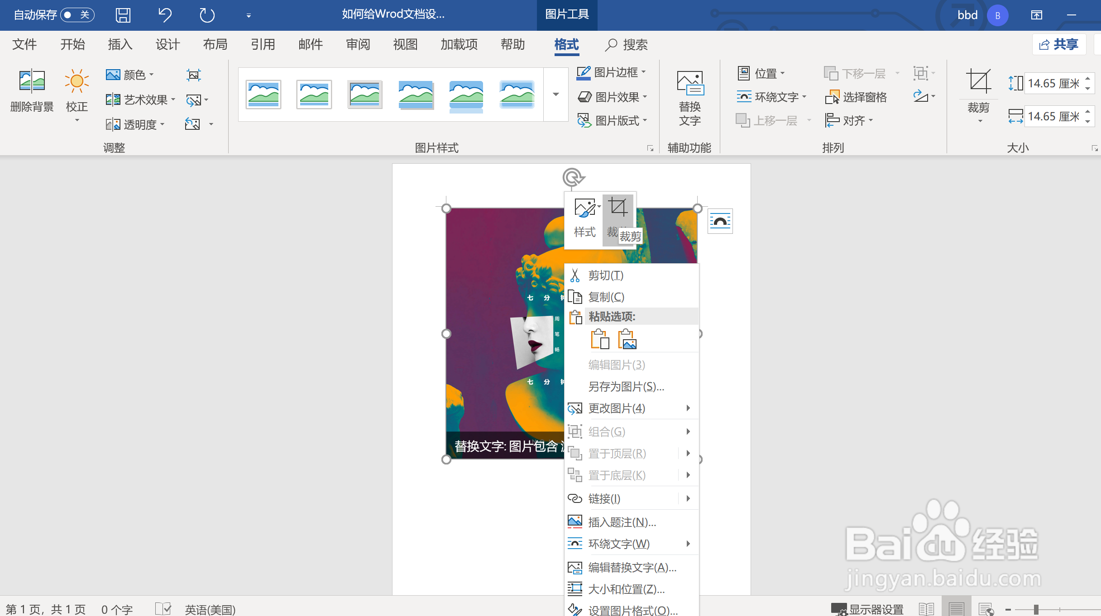Open the Corrections (校正) sun icon

[x=77, y=82]
